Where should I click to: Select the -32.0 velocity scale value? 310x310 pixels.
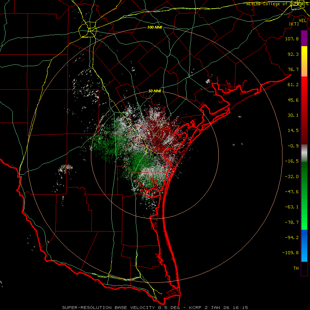click(292, 177)
